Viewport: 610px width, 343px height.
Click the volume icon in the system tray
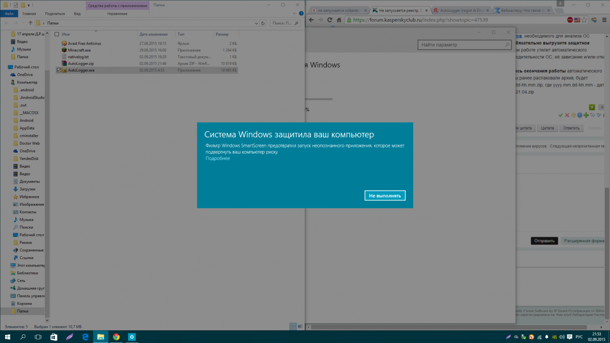561,337
